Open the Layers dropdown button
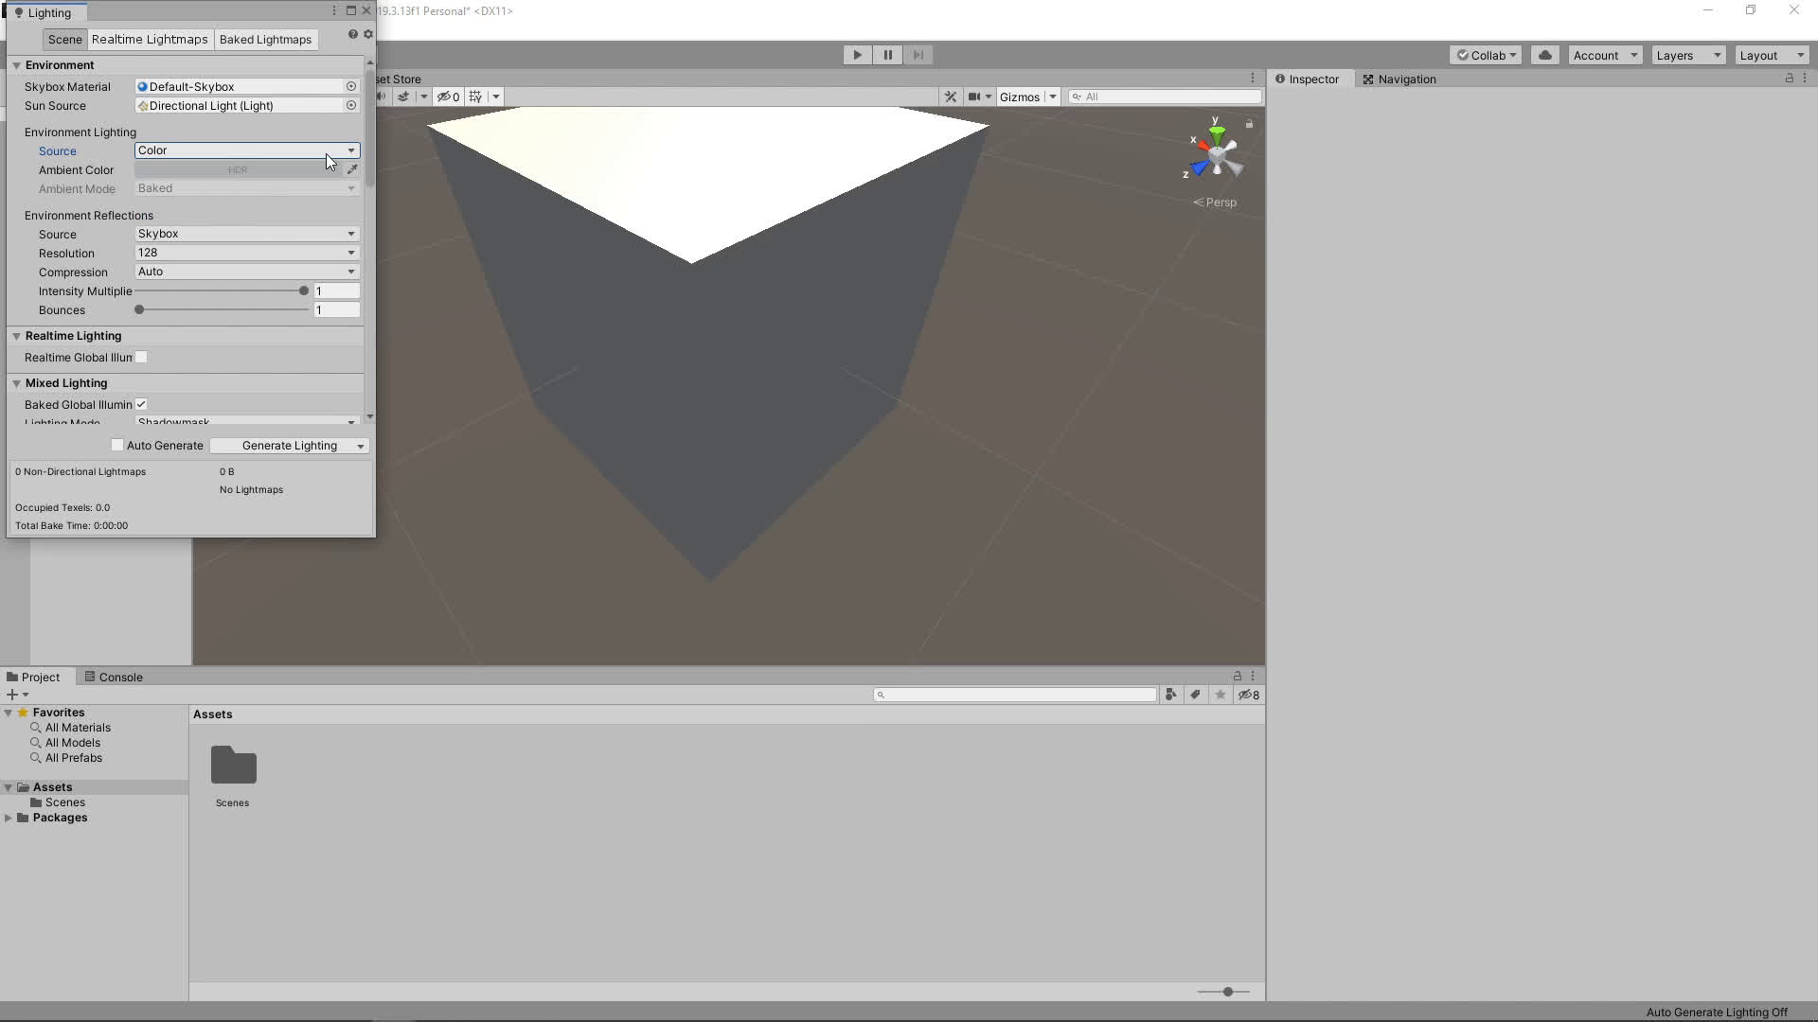 pyautogui.click(x=1687, y=55)
